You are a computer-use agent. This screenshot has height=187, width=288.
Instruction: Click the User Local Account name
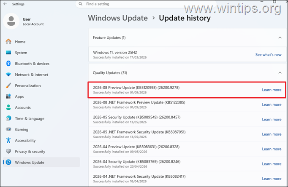(33, 21)
